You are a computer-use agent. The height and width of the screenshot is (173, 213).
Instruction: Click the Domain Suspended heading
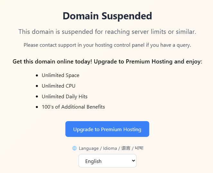click(107, 16)
